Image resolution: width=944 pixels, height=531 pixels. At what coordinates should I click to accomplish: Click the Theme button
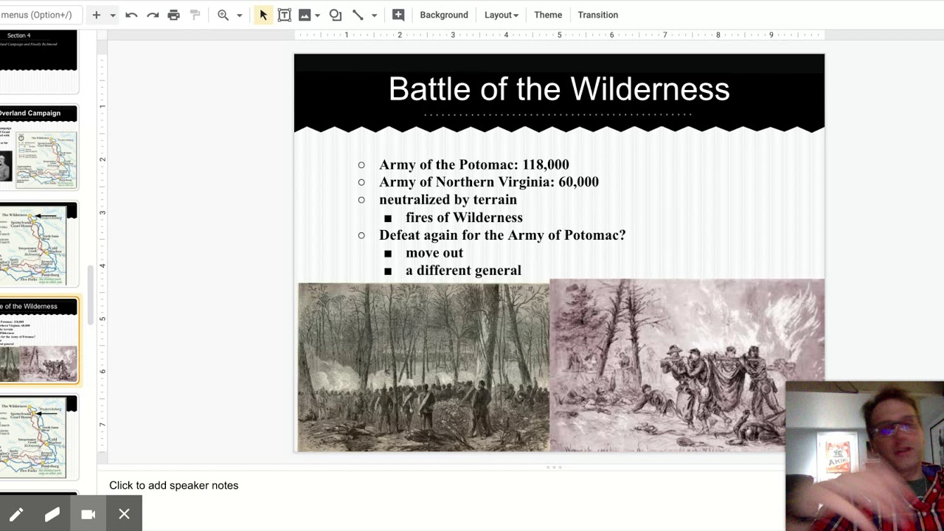(548, 15)
